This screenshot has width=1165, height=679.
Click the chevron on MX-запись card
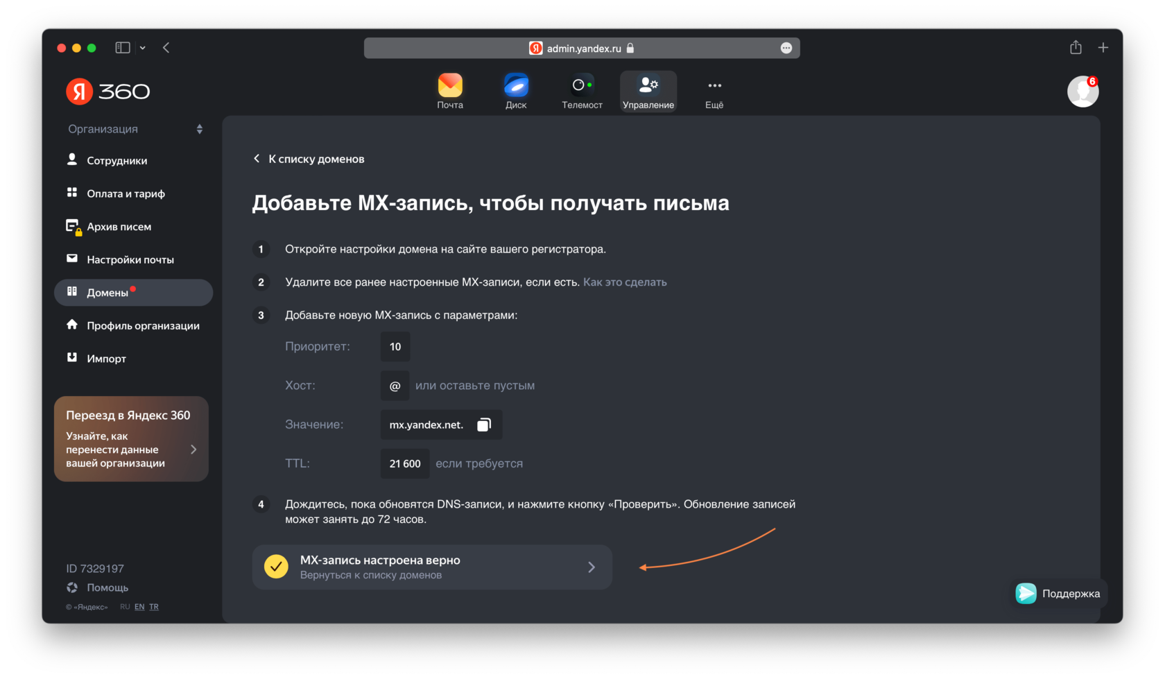tap(592, 567)
